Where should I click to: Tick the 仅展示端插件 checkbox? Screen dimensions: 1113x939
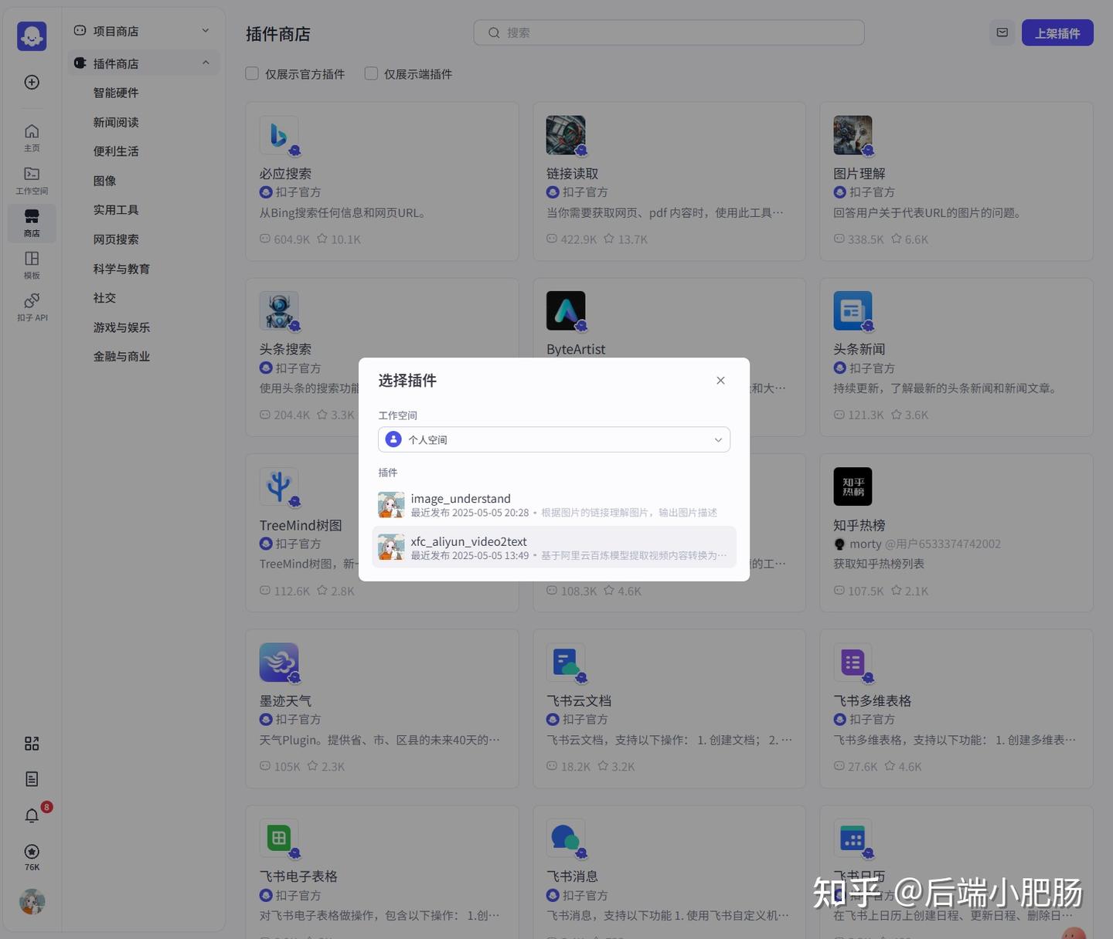coord(371,73)
